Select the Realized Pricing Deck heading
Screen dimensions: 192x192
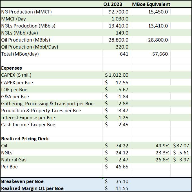point(25,139)
